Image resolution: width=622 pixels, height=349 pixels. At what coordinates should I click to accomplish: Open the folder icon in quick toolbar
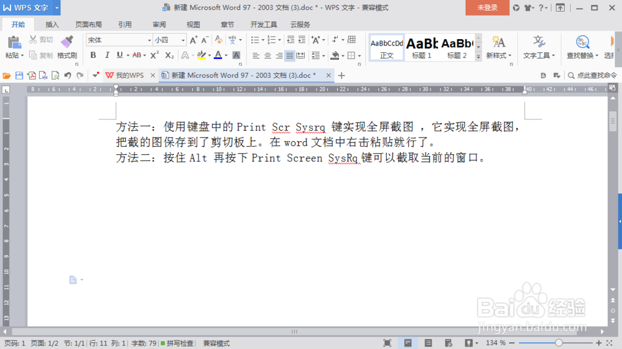click(7, 75)
